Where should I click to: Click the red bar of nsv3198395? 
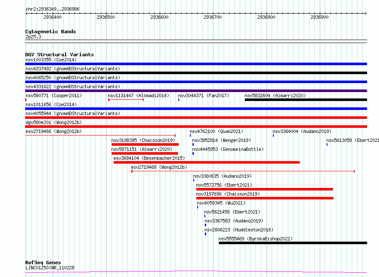click(x=145, y=144)
